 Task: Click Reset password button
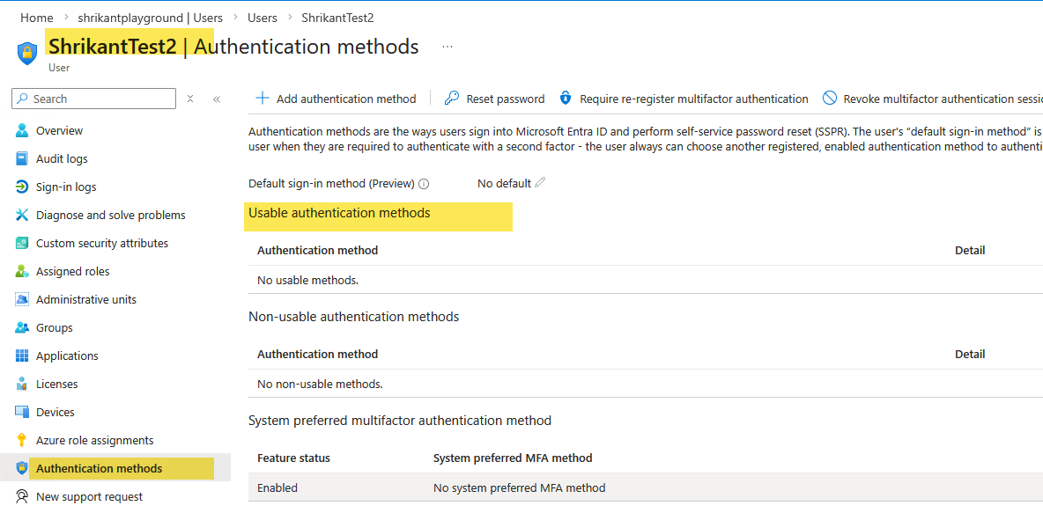pyautogui.click(x=494, y=99)
